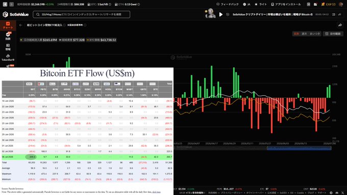Click the bookmark icon in top bar
Viewport: 347px width, 195px height.
[309, 4]
